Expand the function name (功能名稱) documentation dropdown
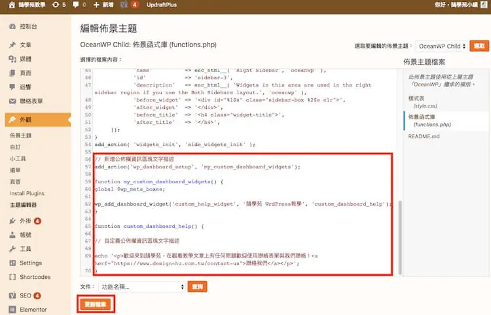 [x=142, y=287]
